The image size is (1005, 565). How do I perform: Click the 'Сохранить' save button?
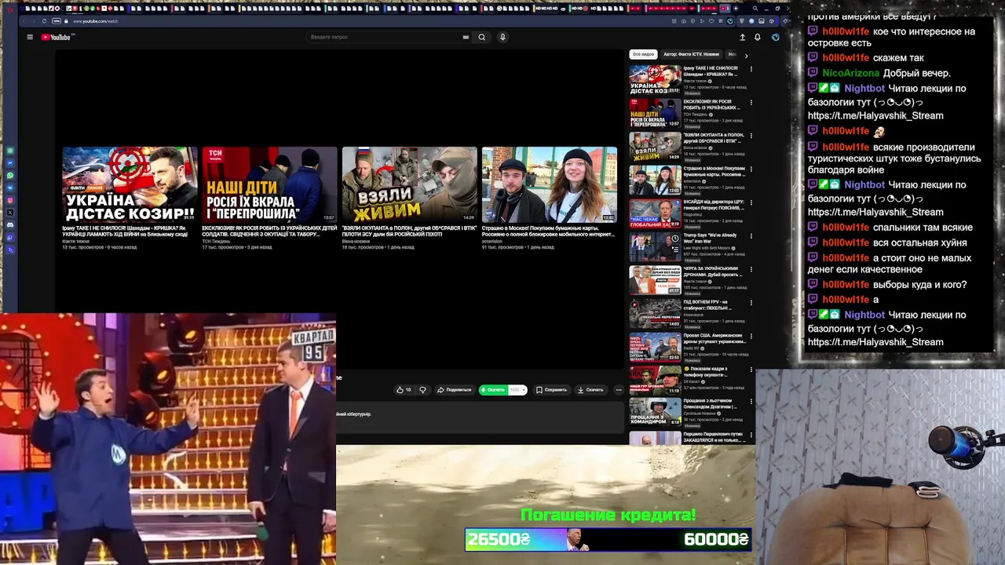click(551, 390)
